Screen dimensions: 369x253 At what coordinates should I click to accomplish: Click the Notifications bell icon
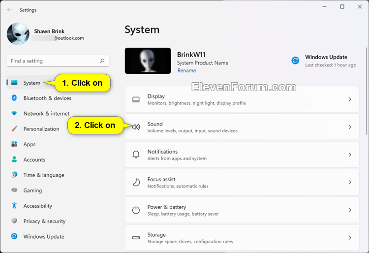[x=136, y=155]
